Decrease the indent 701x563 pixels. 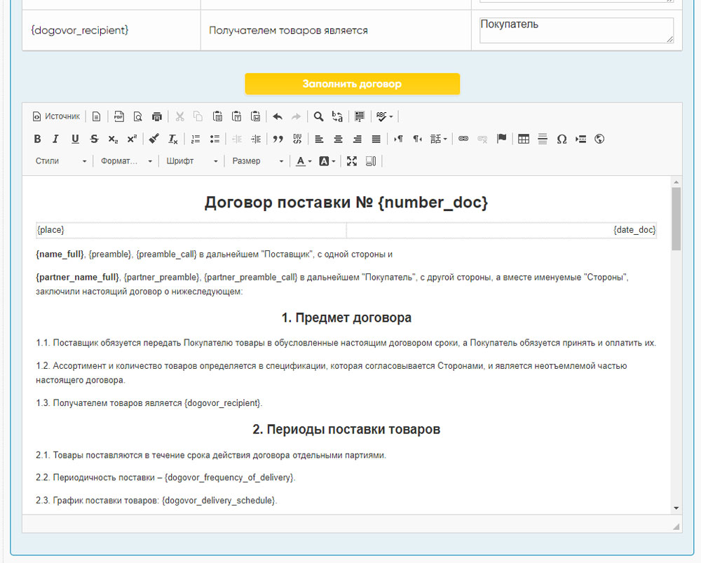pyautogui.click(x=237, y=139)
